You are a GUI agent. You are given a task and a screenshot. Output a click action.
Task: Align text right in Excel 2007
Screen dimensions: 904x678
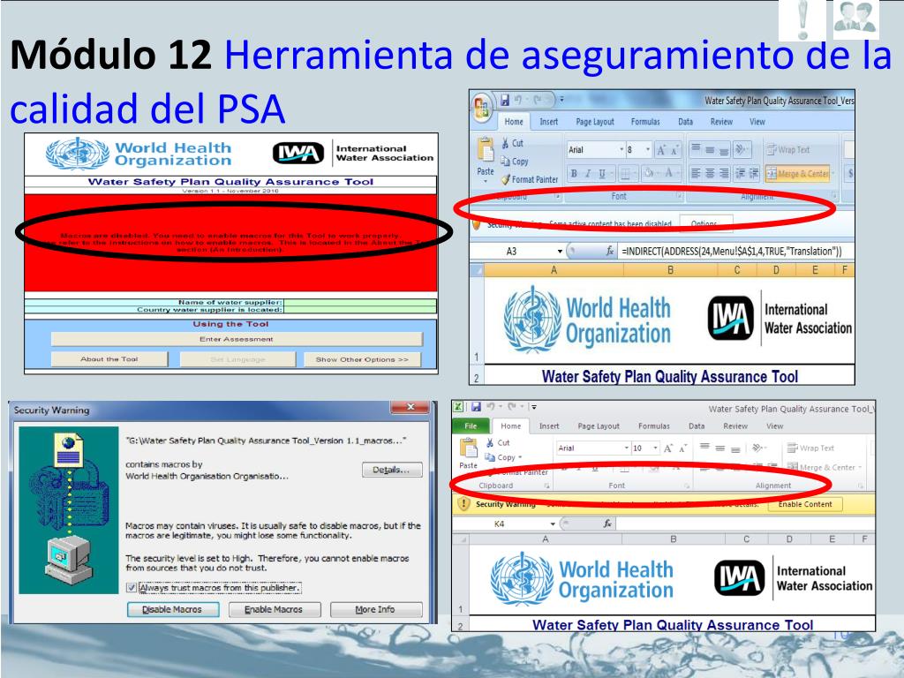click(x=724, y=173)
